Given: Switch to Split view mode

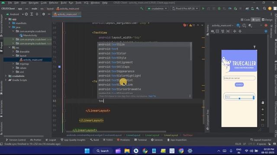Looking at the screenshot, I should click(x=256, y=20).
